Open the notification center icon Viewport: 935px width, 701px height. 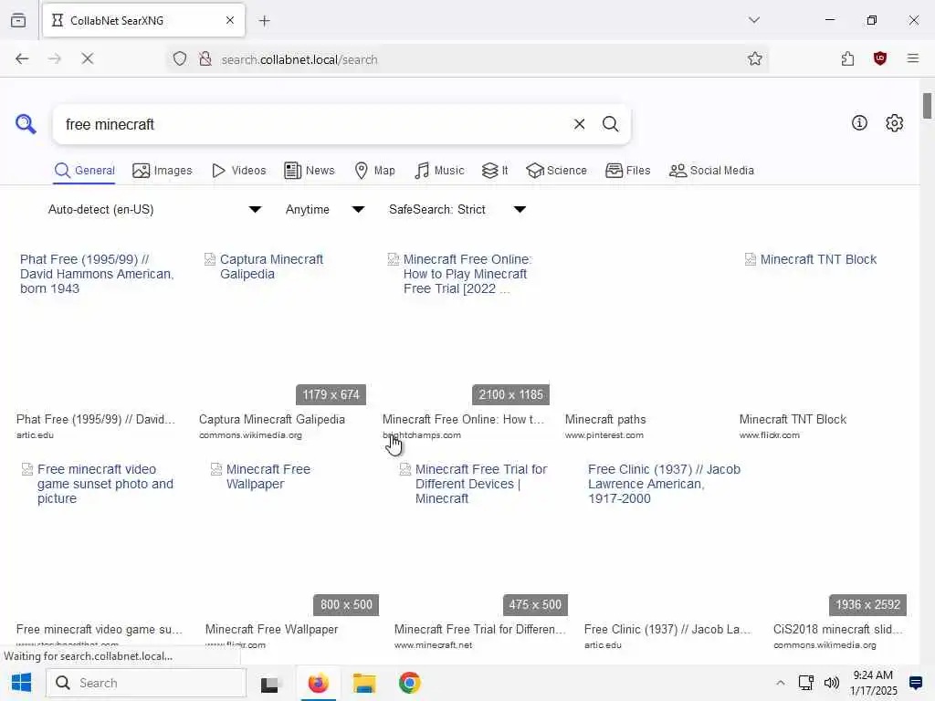point(916,683)
